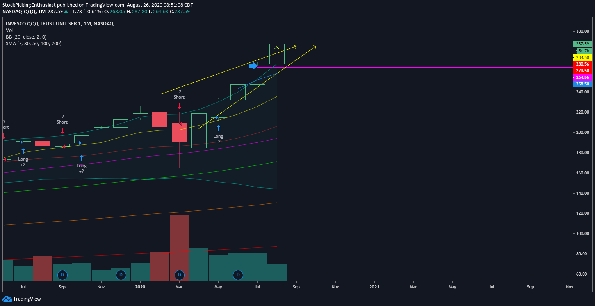
Task: Click the 5d 7h countdown label
Action: (584, 51)
